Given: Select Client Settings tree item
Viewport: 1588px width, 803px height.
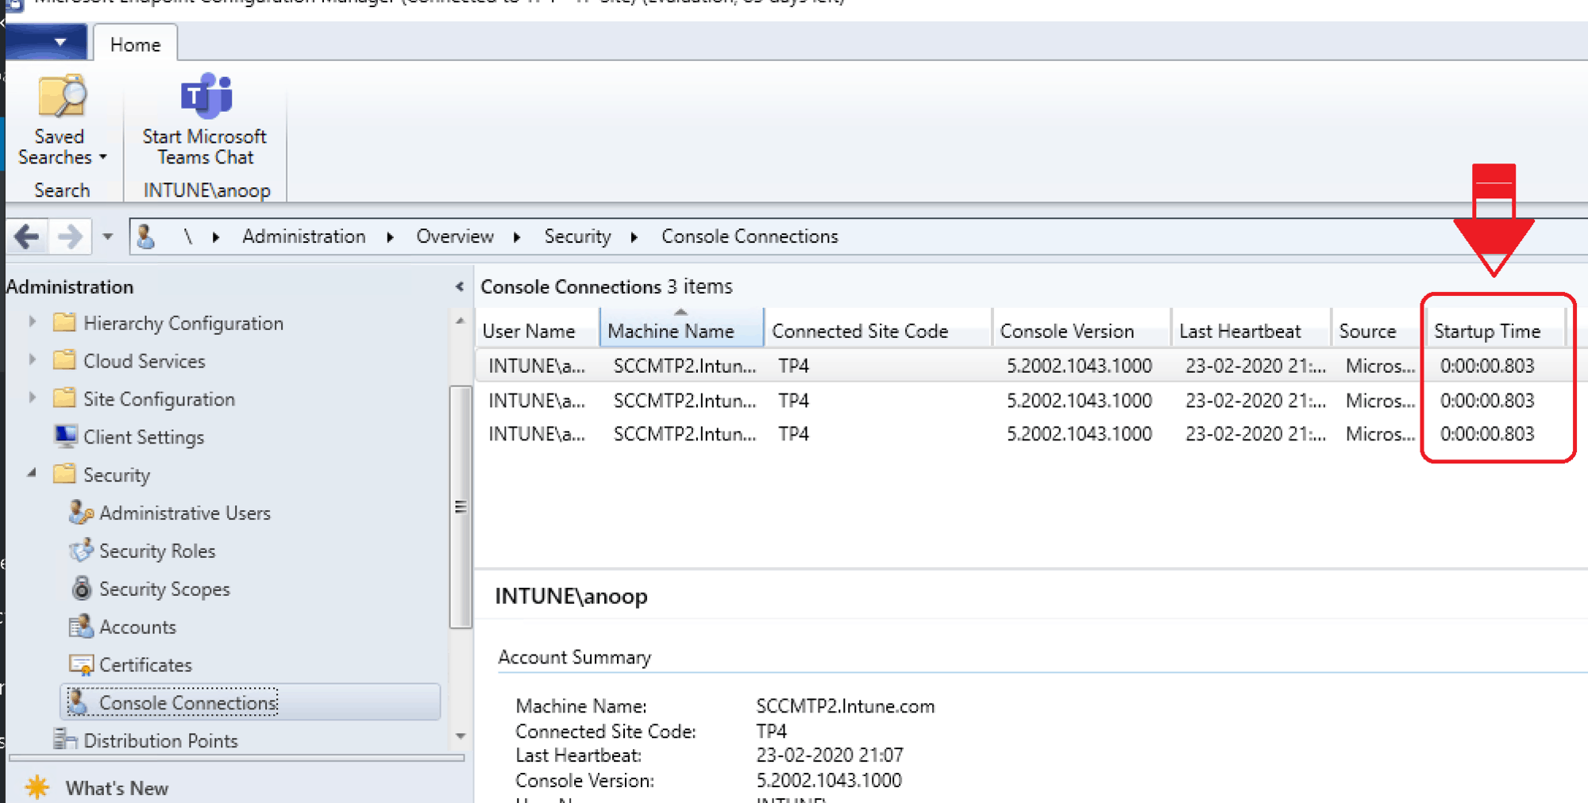Looking at the screenshot, I should tap(144, 437).
